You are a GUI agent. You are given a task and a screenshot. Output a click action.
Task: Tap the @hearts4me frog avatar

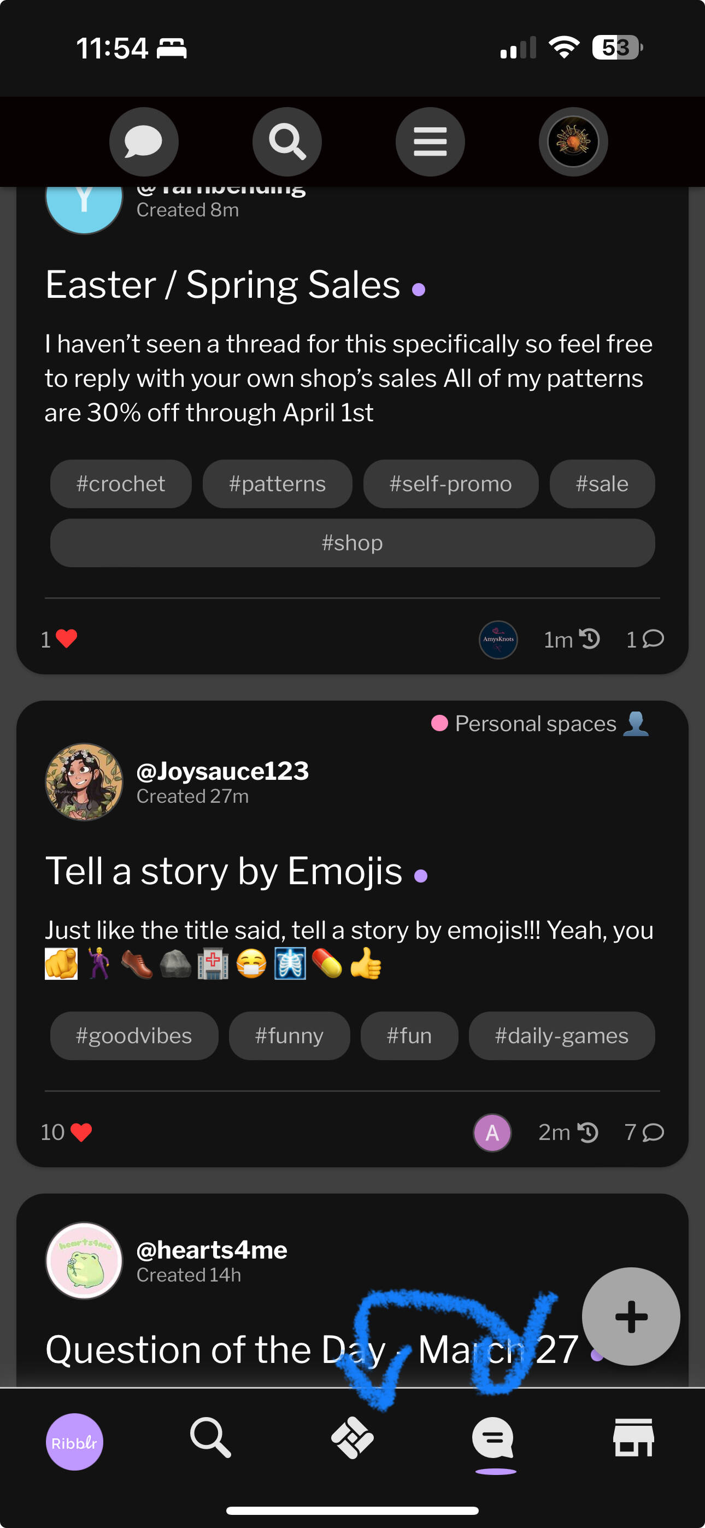tap(84, 1260)
